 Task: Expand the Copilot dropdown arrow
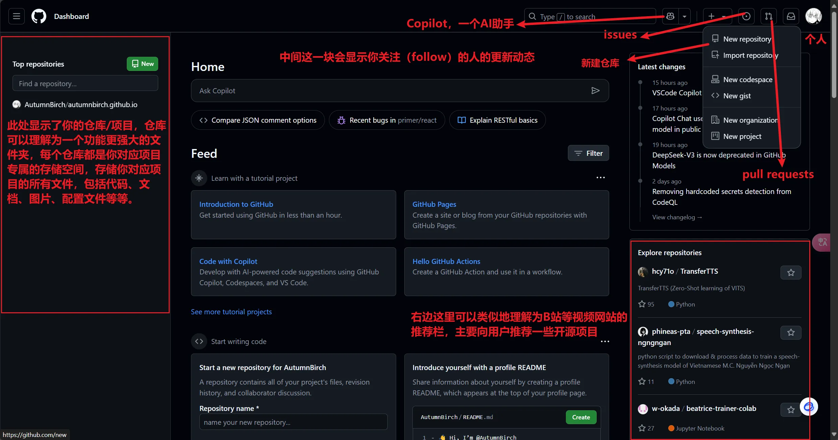pos(685,16)
